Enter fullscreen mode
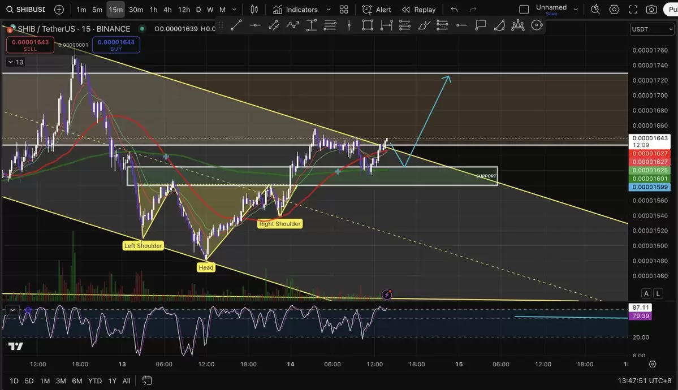The width and height of the screenshot is (678, 390). pyautogui.click(x=633, y=10)
